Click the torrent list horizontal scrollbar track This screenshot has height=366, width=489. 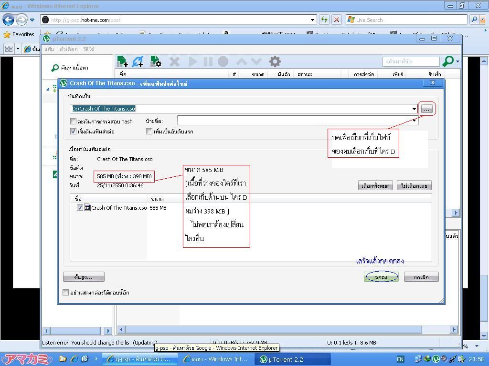(274, 329)
